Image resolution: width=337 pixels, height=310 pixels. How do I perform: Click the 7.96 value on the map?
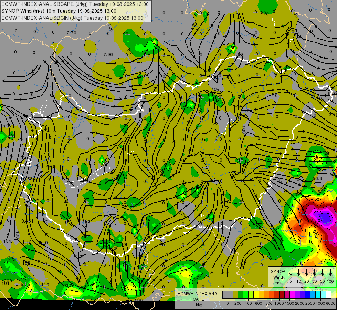108,55
